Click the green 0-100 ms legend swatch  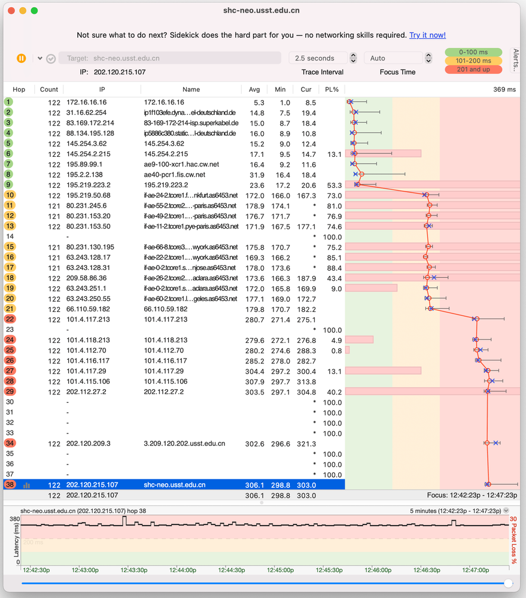(473, 52)
